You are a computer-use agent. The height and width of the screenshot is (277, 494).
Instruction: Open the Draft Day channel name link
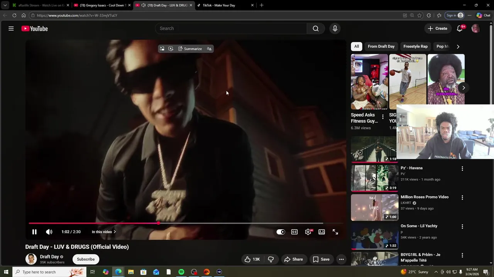click(x=49, y=257)
